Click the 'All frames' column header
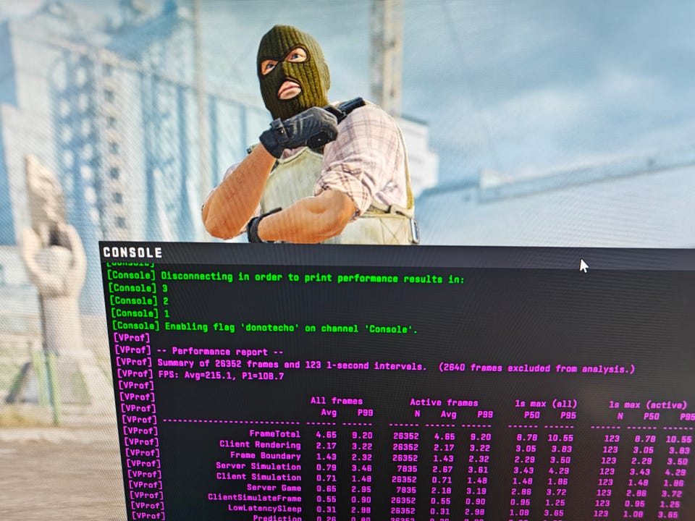The image size is (695, 521). click(x=337, y=401)
